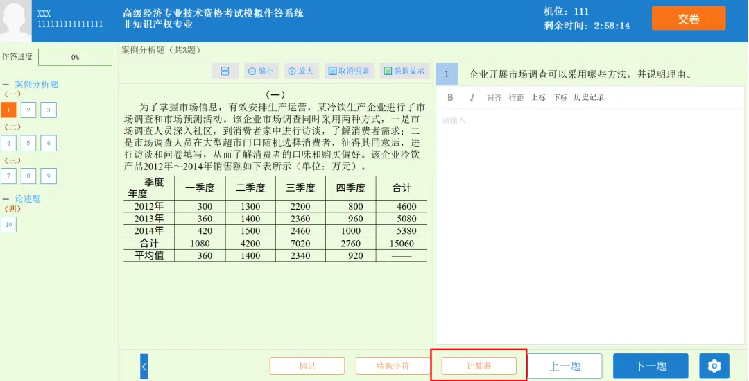
Task: Jump to question 4
Action: pyautogui.click(x=8, y=143)
